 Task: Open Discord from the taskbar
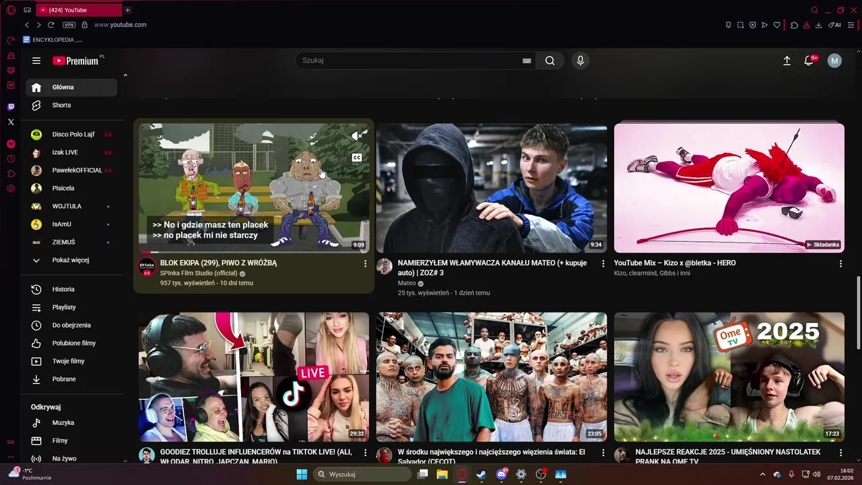pos(501,474)
